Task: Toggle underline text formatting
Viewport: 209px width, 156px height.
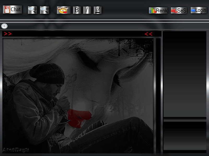Action: (x=97, y=10)
